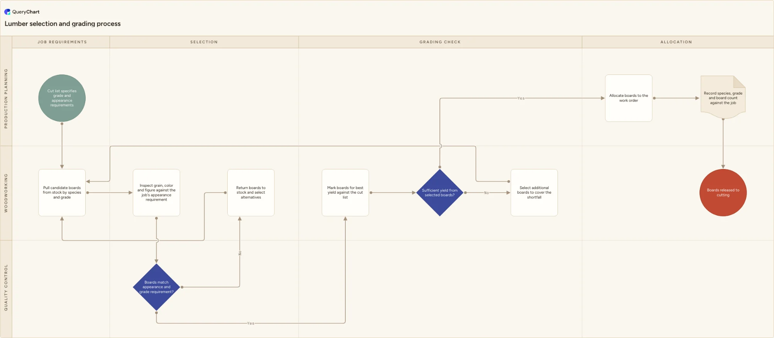Click the green 'Cut list specifies grade' start circle
The width and height of the screenshot is (774, 338).
pos(62,98)
